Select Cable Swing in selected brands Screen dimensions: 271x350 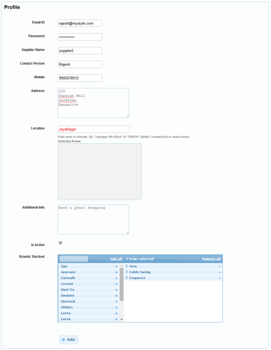pyautogui.click(x=140, y=272)
